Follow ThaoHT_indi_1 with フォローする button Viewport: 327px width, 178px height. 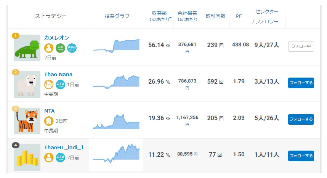tap(301, 156)
